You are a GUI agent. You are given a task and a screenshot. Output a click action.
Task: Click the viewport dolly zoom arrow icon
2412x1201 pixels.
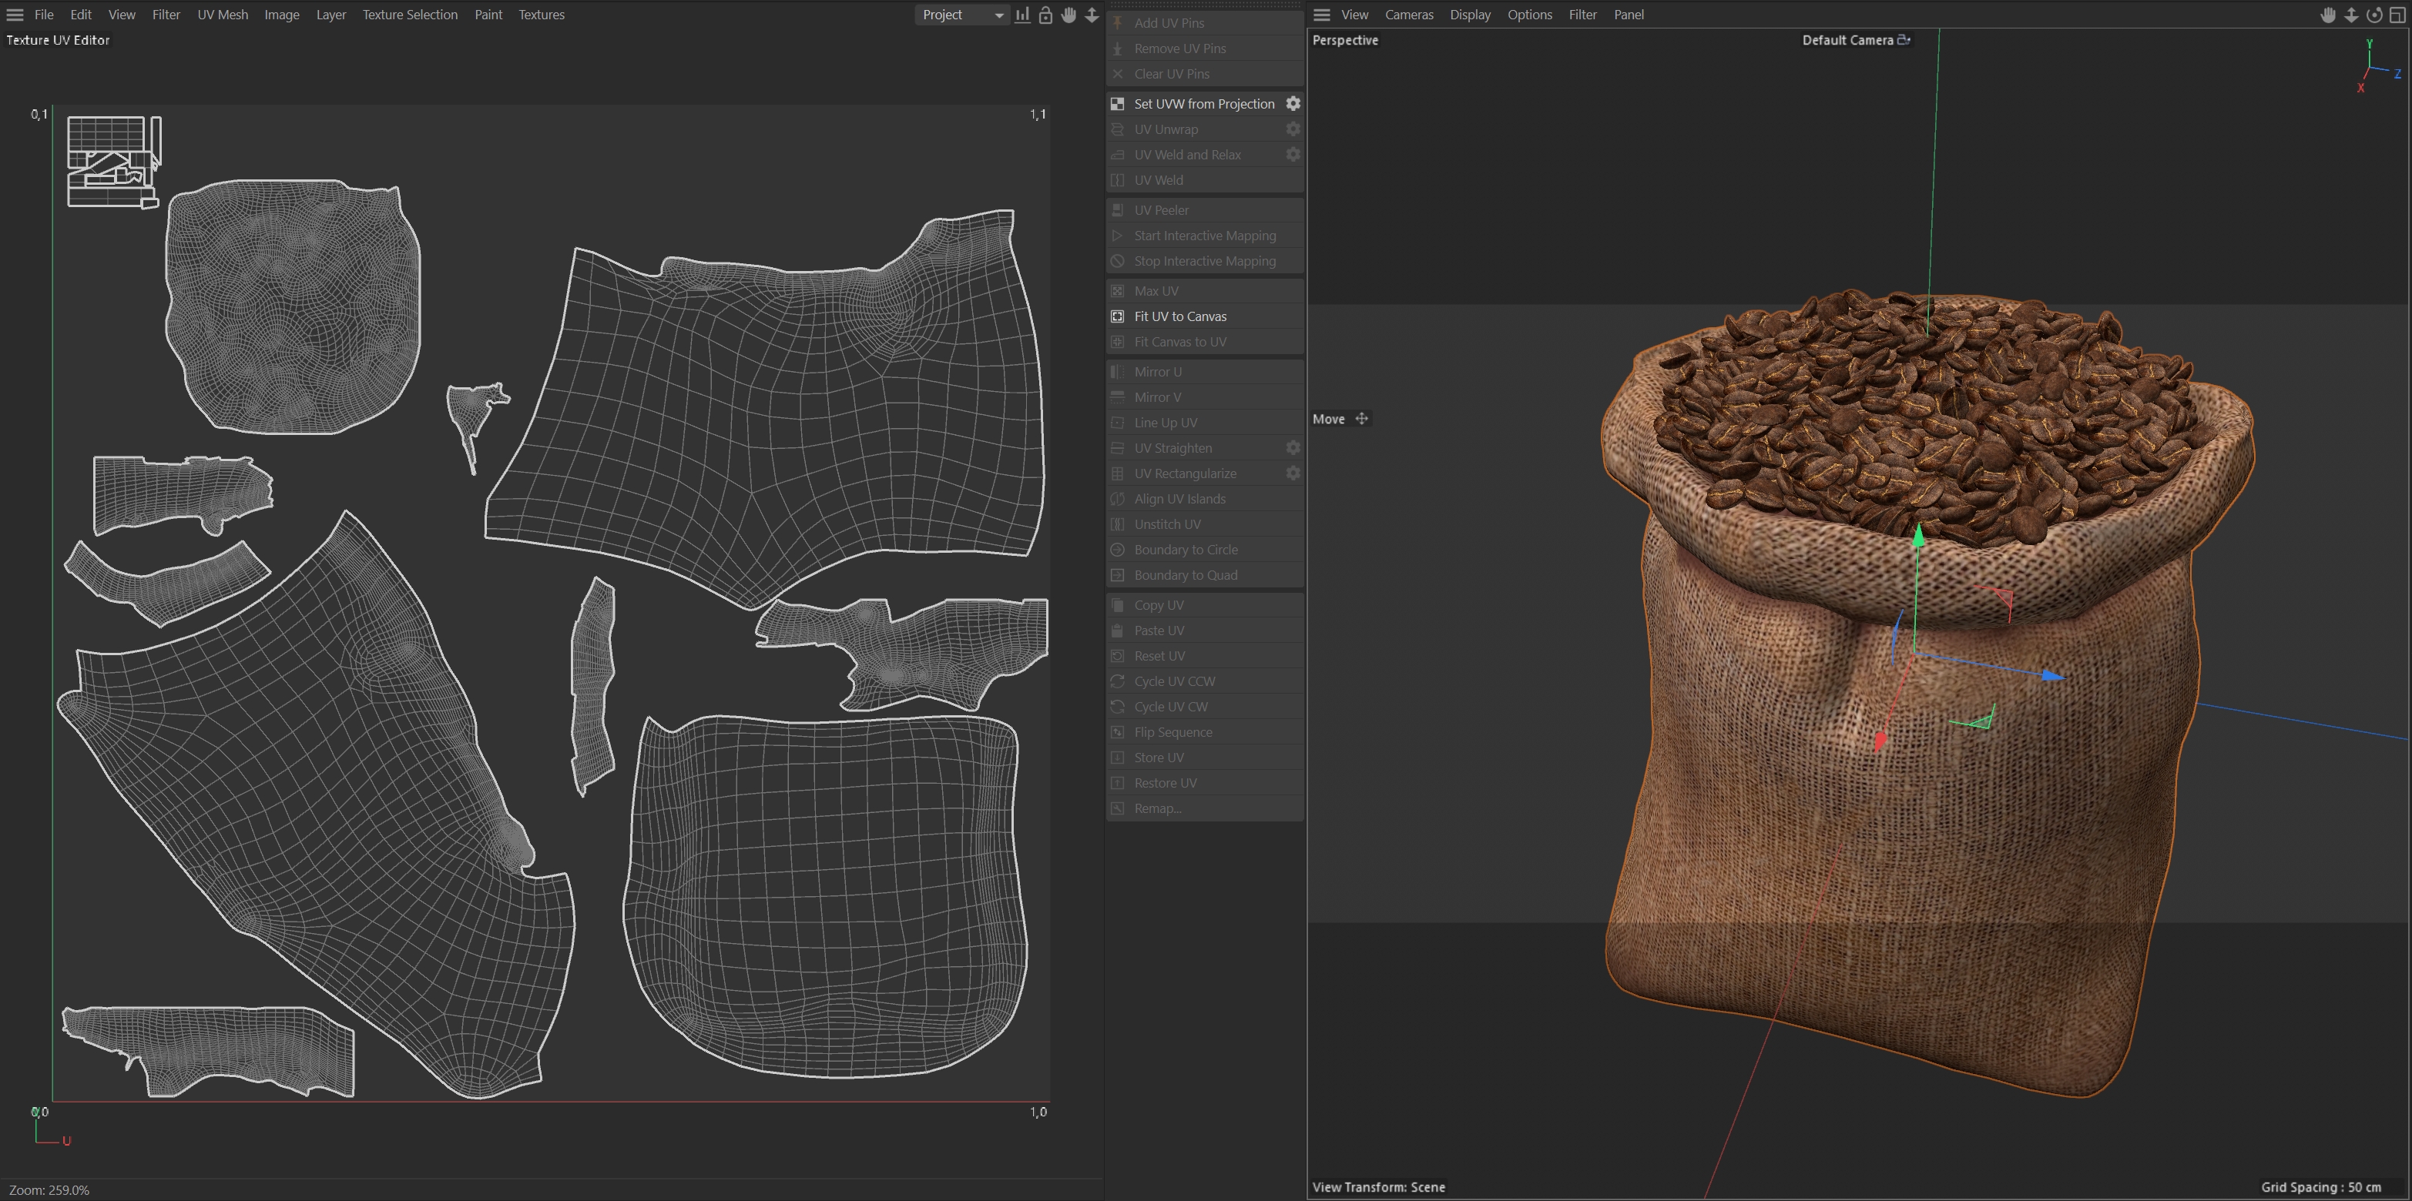pyautogui.click(x=2351, y=15)
